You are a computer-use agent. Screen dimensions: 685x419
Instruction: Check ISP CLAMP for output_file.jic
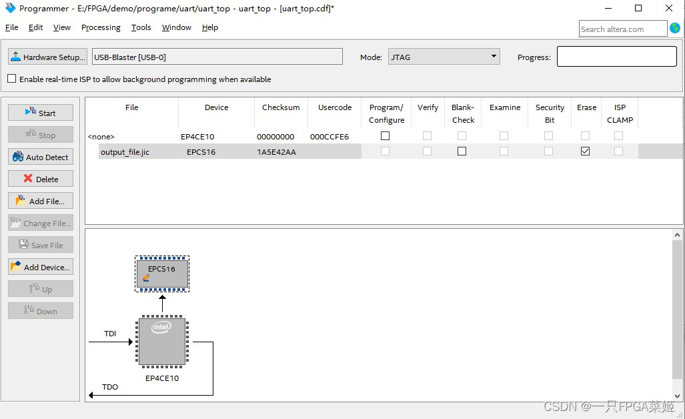coord(618,151)
